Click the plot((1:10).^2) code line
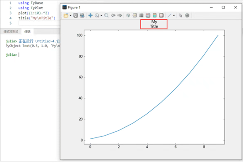Screen dimensions: 244x163 [x=34, y=13]
